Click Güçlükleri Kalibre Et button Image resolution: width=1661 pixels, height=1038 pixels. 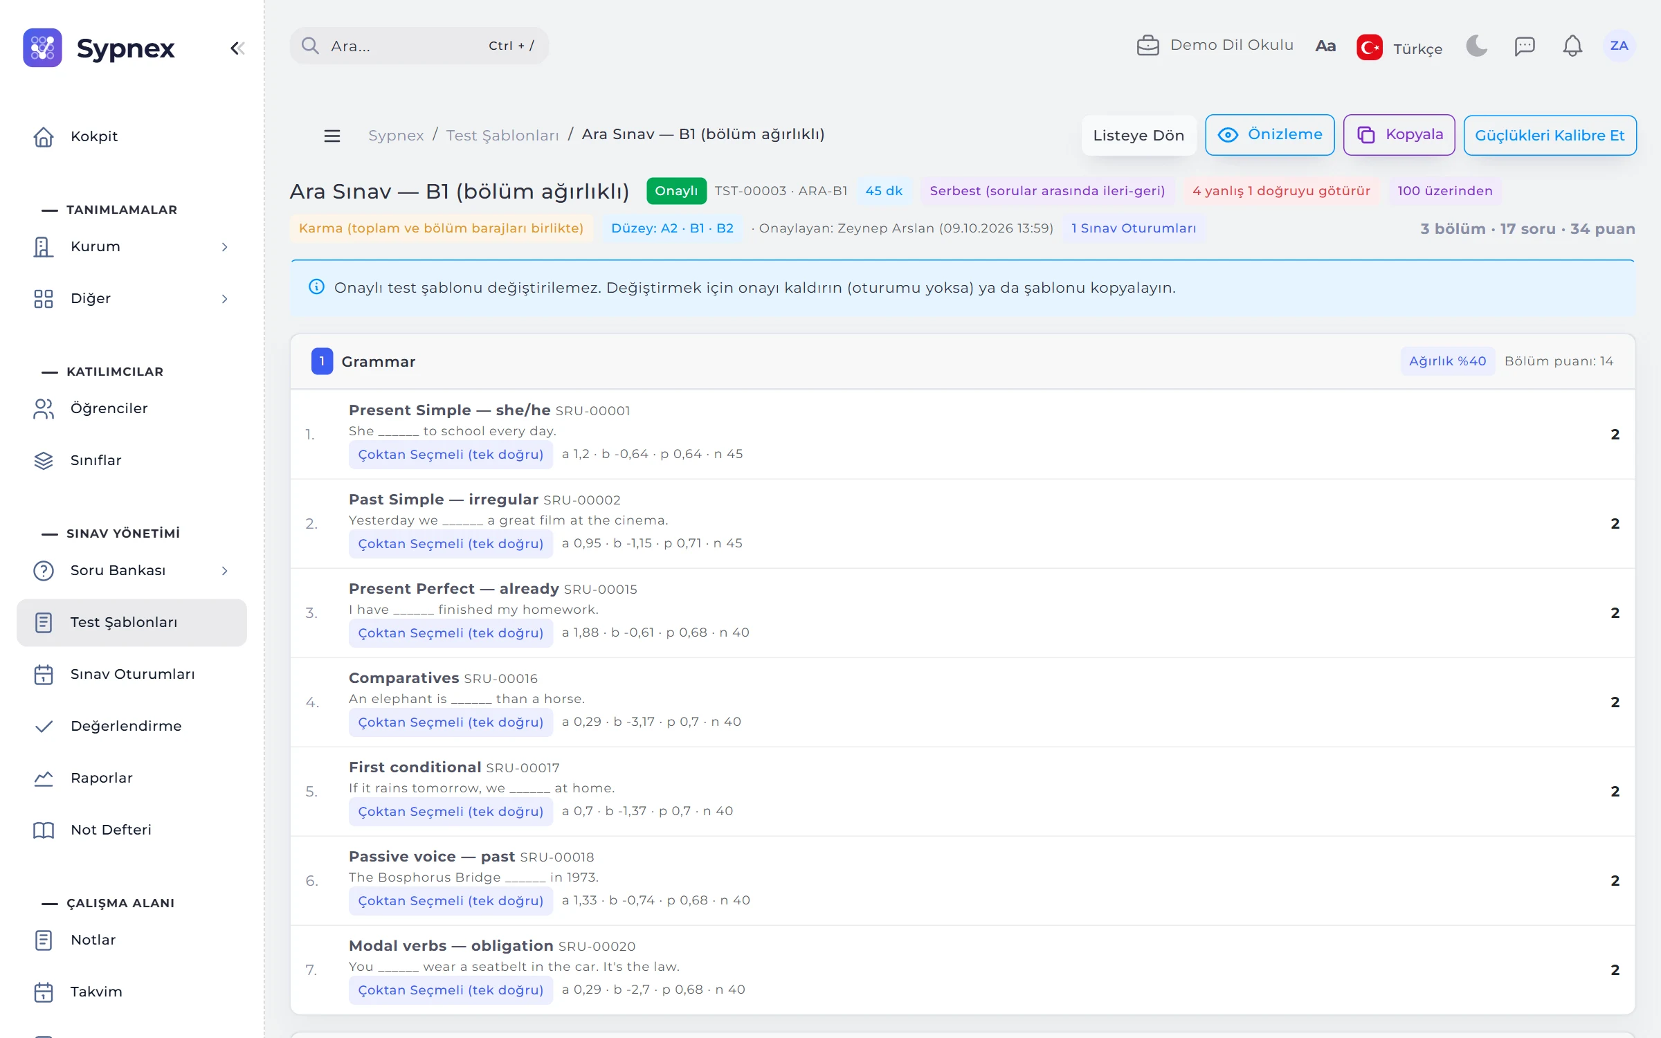1550,136
